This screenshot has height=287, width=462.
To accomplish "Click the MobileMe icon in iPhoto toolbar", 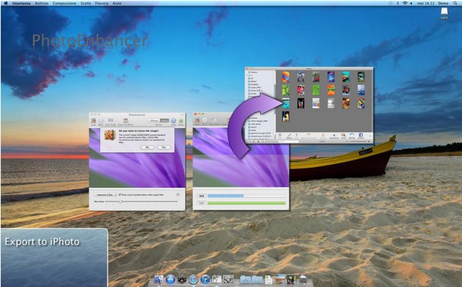I will click(352, 136).
